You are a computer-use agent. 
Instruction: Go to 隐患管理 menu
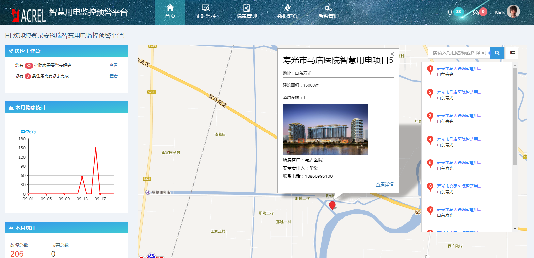tap(246, 12)
